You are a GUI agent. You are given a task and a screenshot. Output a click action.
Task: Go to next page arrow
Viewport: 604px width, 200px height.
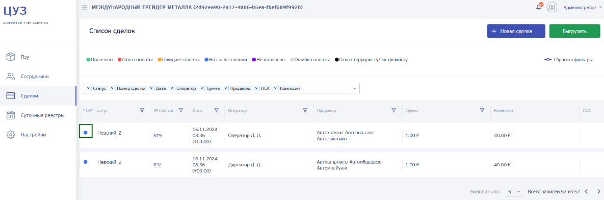(598, 191)
